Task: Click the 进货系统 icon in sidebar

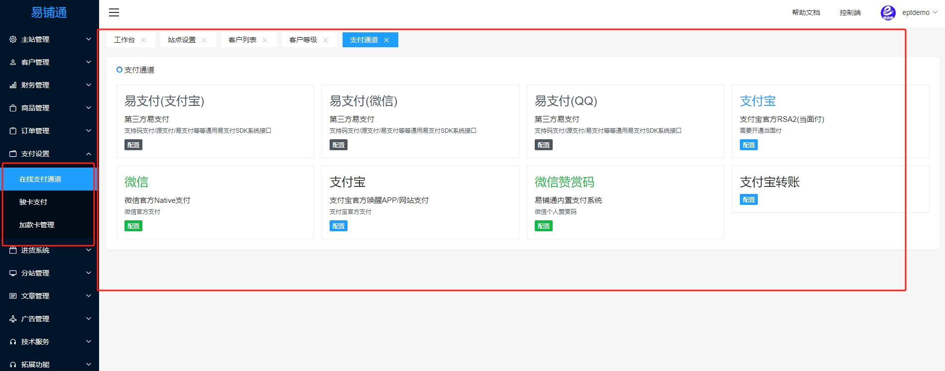Action: point(13,250)
